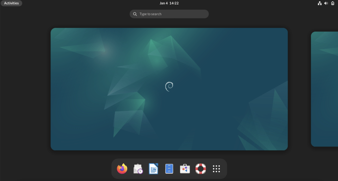The height and width of the screenshot is (181, 338).
Task: Click the volume speaker icon
Action: [x=326, y=3]
